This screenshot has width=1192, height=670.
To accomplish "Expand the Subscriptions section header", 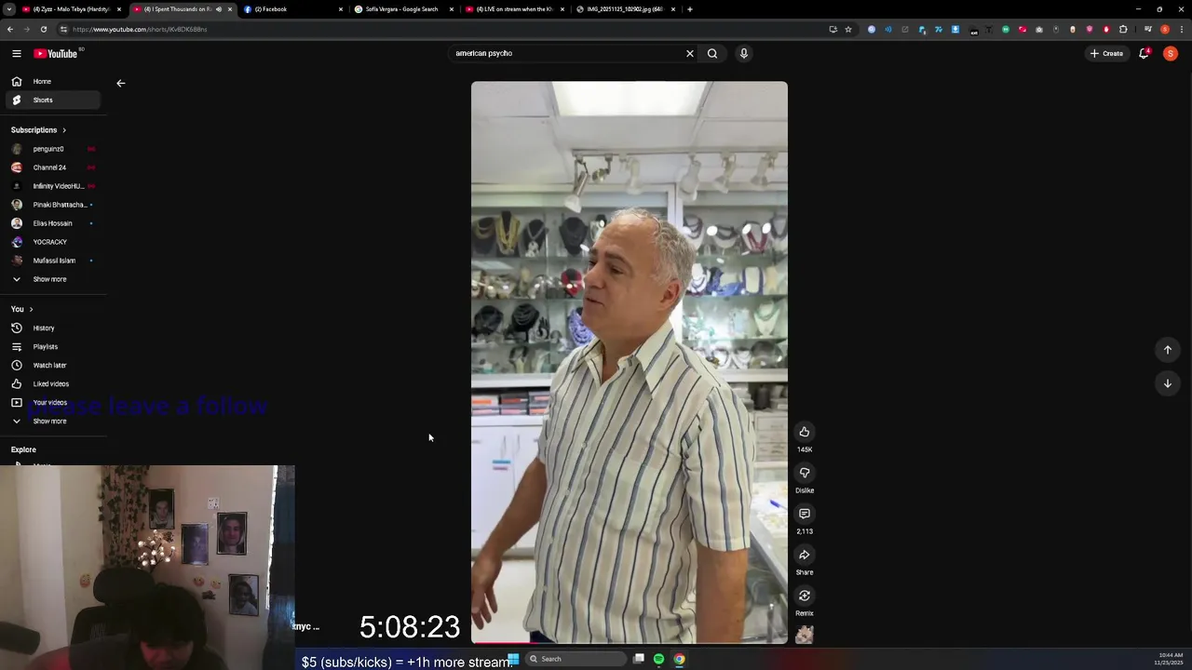I will click(38, 129).
